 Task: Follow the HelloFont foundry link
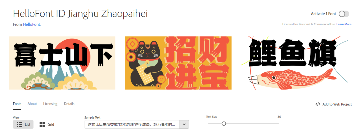(x=32, y=24)
